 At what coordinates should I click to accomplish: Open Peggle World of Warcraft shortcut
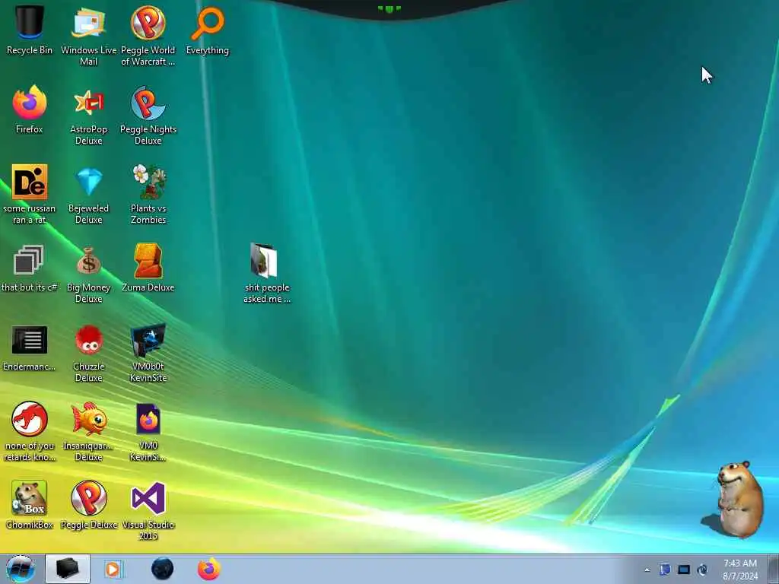tap(148, 35)
